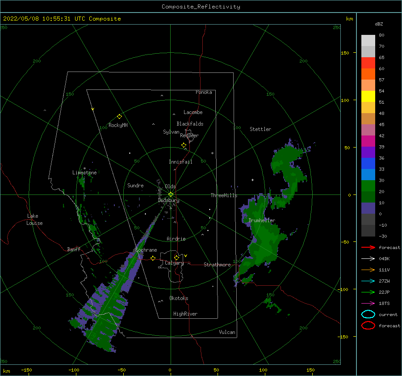Screen dimensions: 402x376
Task: Select the 39 dBZ purple color swatch
Action: click(368, 152)
